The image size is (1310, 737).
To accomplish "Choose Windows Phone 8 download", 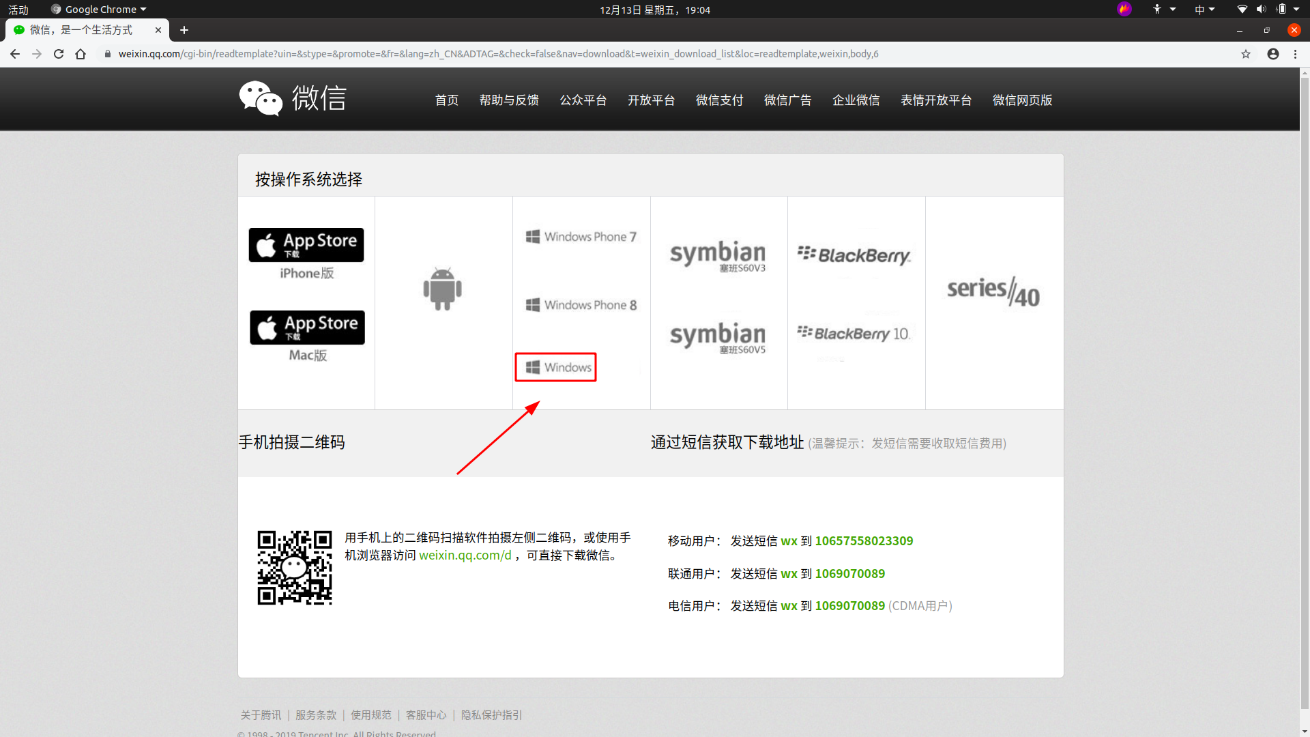I will click(x=581, y=305).
